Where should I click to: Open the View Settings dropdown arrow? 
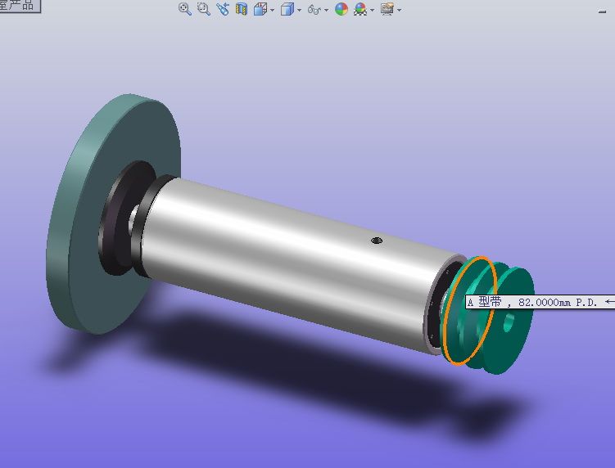coord(400,10)
